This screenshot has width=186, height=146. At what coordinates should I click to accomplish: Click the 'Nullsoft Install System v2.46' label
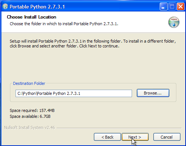click(x=30, y=127)
